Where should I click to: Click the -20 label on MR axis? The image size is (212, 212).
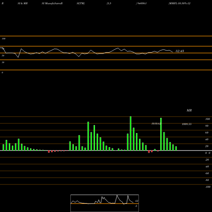207,160
